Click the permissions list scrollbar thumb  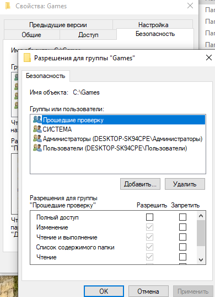201,233
